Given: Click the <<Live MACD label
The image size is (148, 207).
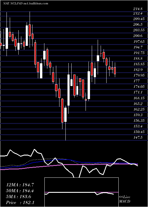Looking at the screenshot, I should (125, 199).
